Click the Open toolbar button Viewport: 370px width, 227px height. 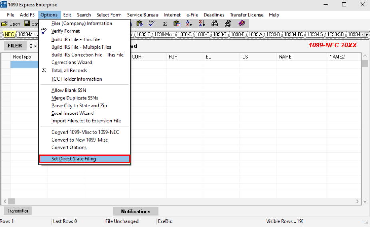(11, 24)
